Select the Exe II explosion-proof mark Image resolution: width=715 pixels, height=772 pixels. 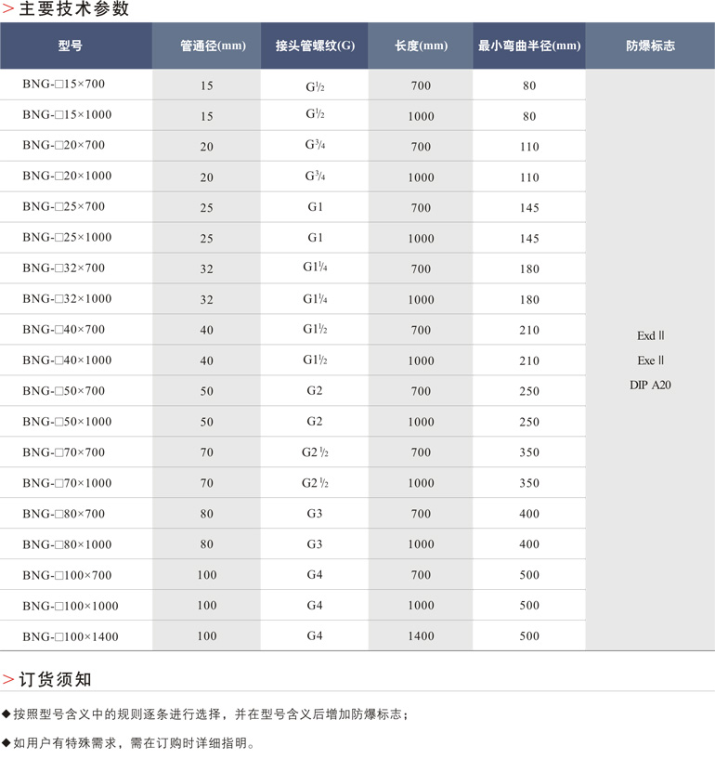click(x=650, y=360)
